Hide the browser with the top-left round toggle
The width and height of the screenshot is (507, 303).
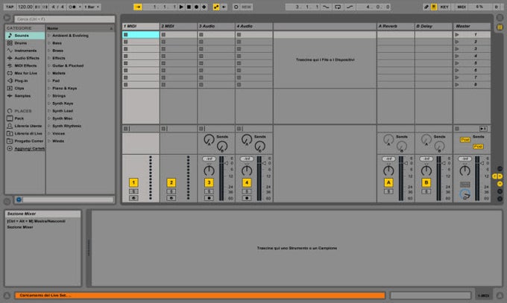click(x=7, y=18)
